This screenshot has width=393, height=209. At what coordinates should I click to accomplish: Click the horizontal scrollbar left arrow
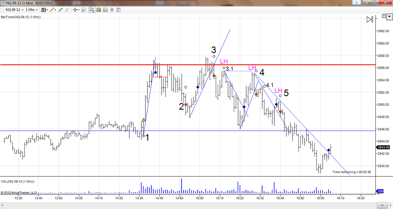pyautogui.click(x=2, y=205)
